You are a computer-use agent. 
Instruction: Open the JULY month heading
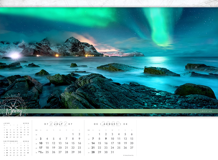point(59,124)
